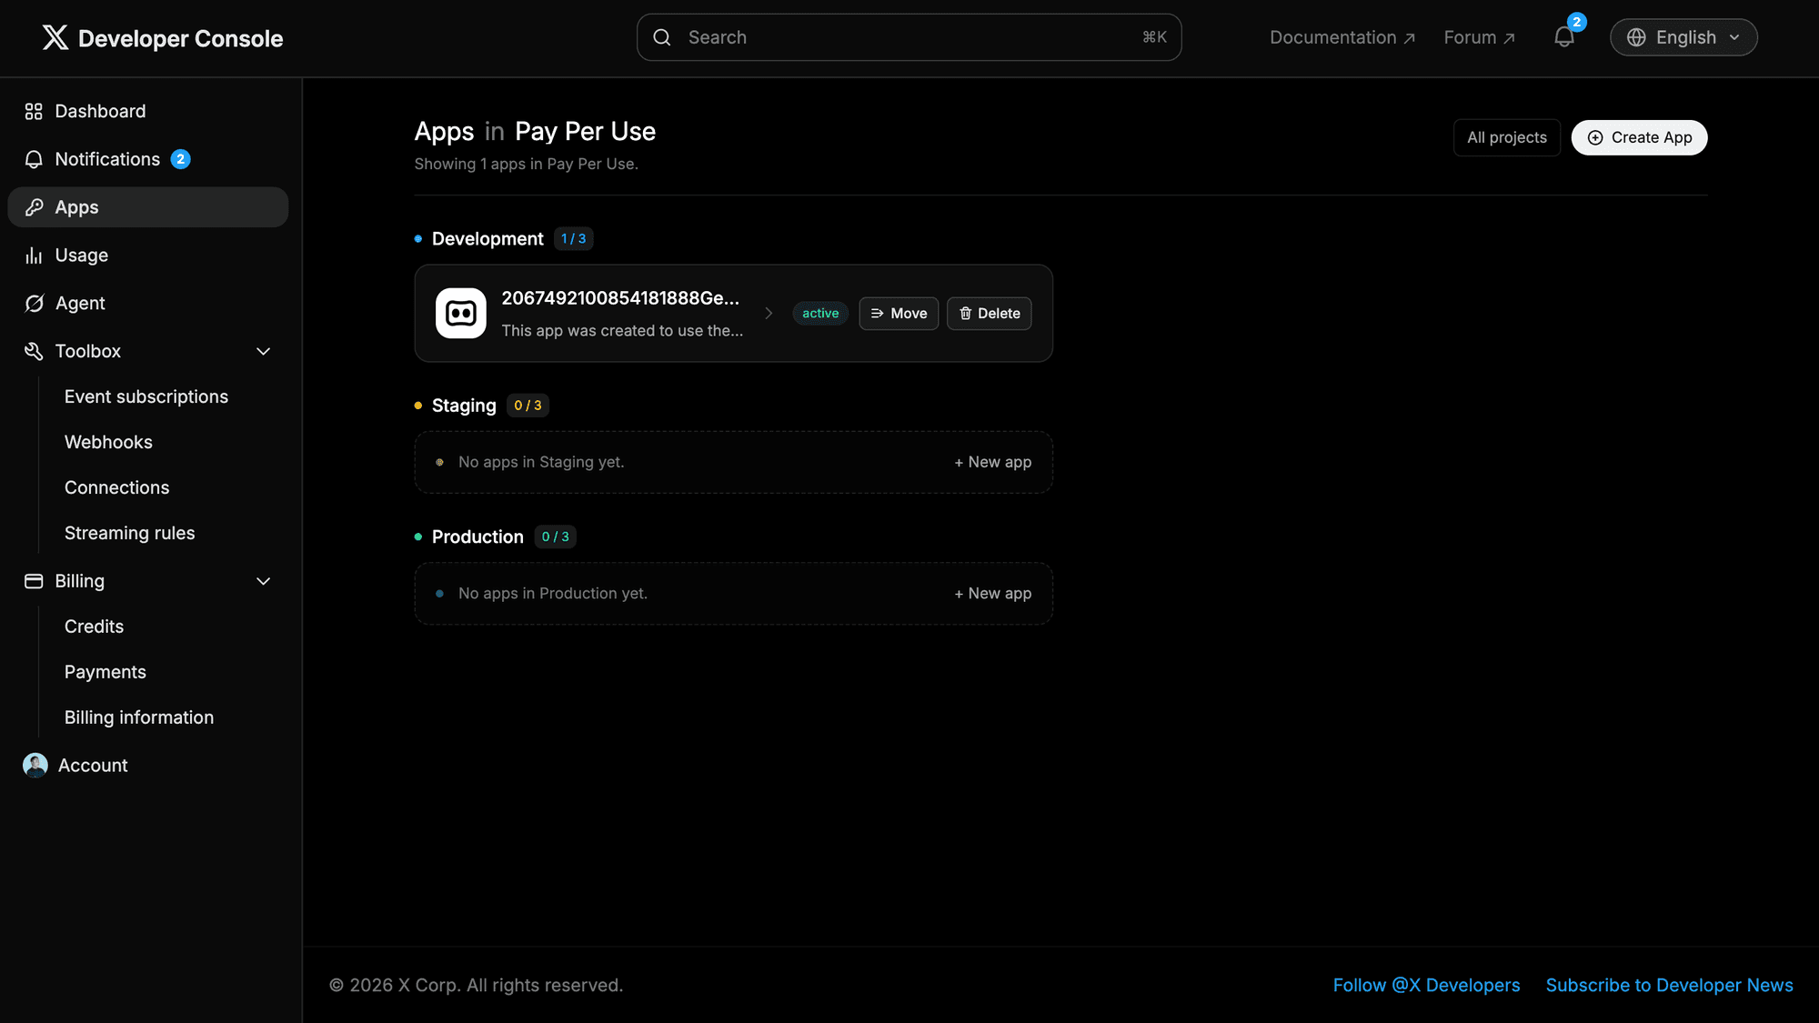Click the 'This app was created to use the...' description
1819x1023 pixels.
622,331
